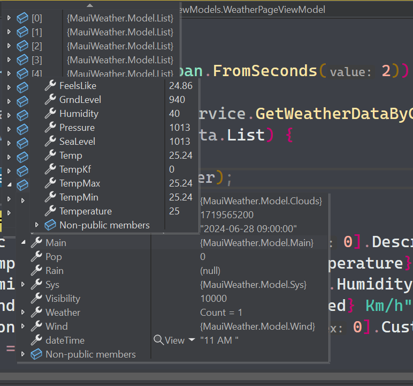The height and width of the screenshot is (386, 413).
Task: Click the wrench icon beside TempMin
Action: (x=50, y=197)
